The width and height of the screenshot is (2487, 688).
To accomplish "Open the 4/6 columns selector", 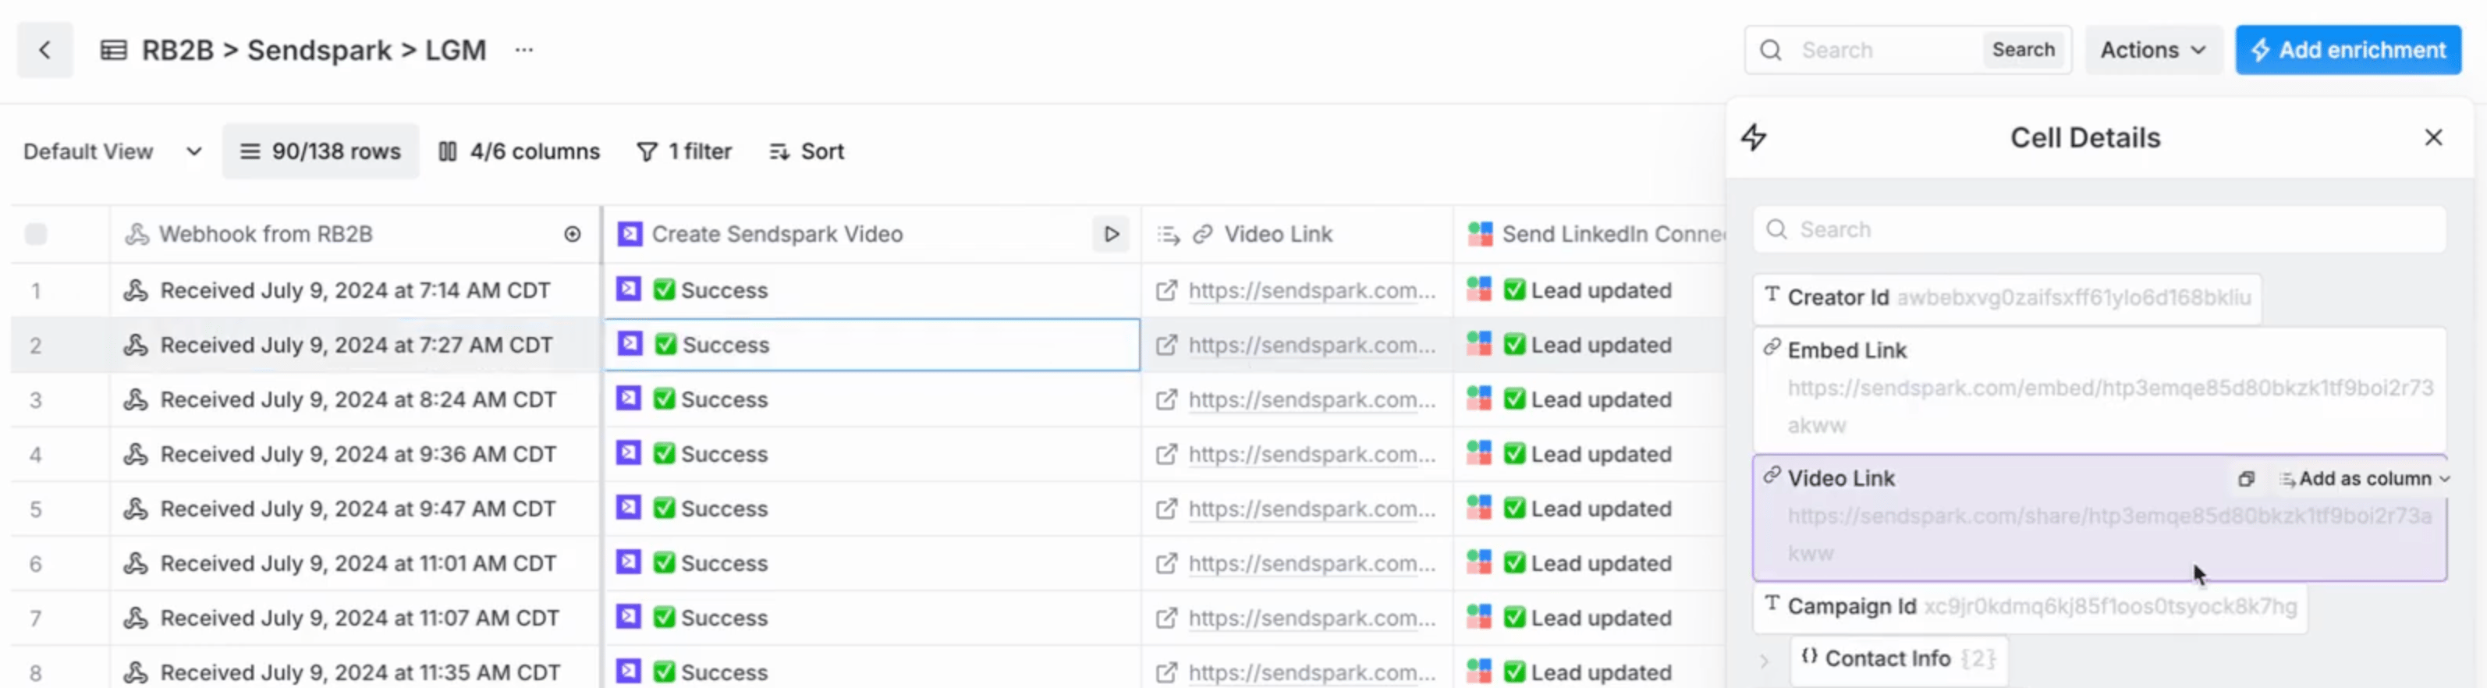I will point(520,151).
